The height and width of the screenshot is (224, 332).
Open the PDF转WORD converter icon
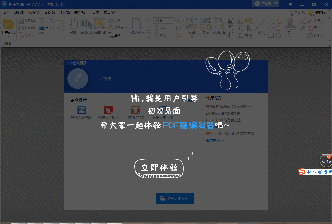click(81, 110)
